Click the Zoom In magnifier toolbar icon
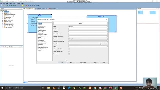 click(30, 6)
